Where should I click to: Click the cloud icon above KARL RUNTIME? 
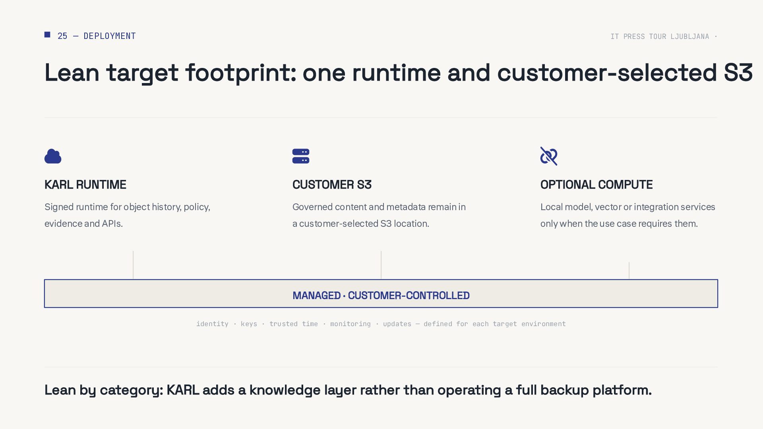click(x=53, y=156)
